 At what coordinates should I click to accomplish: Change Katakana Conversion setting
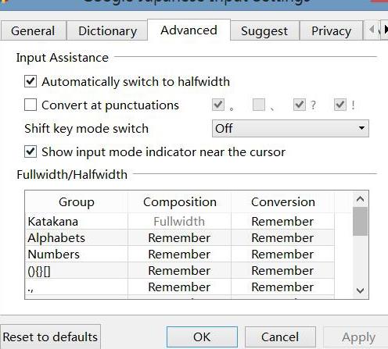pyautogui.click(x=282, y=222)
